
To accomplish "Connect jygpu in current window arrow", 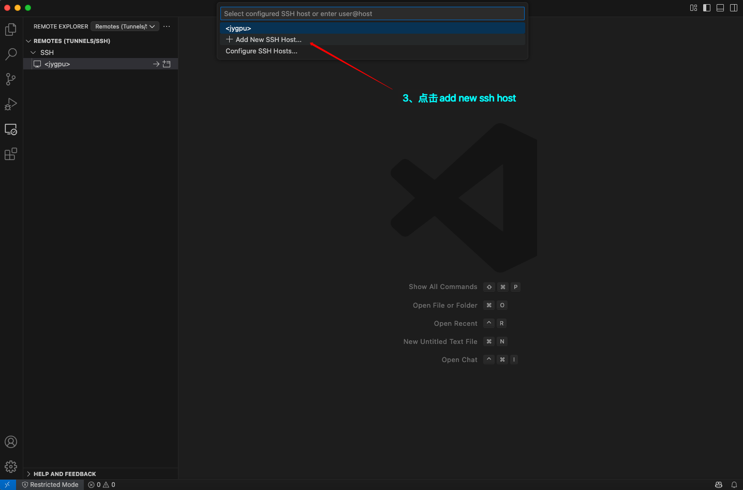I will pyautogui.click(x=156, y=64).
